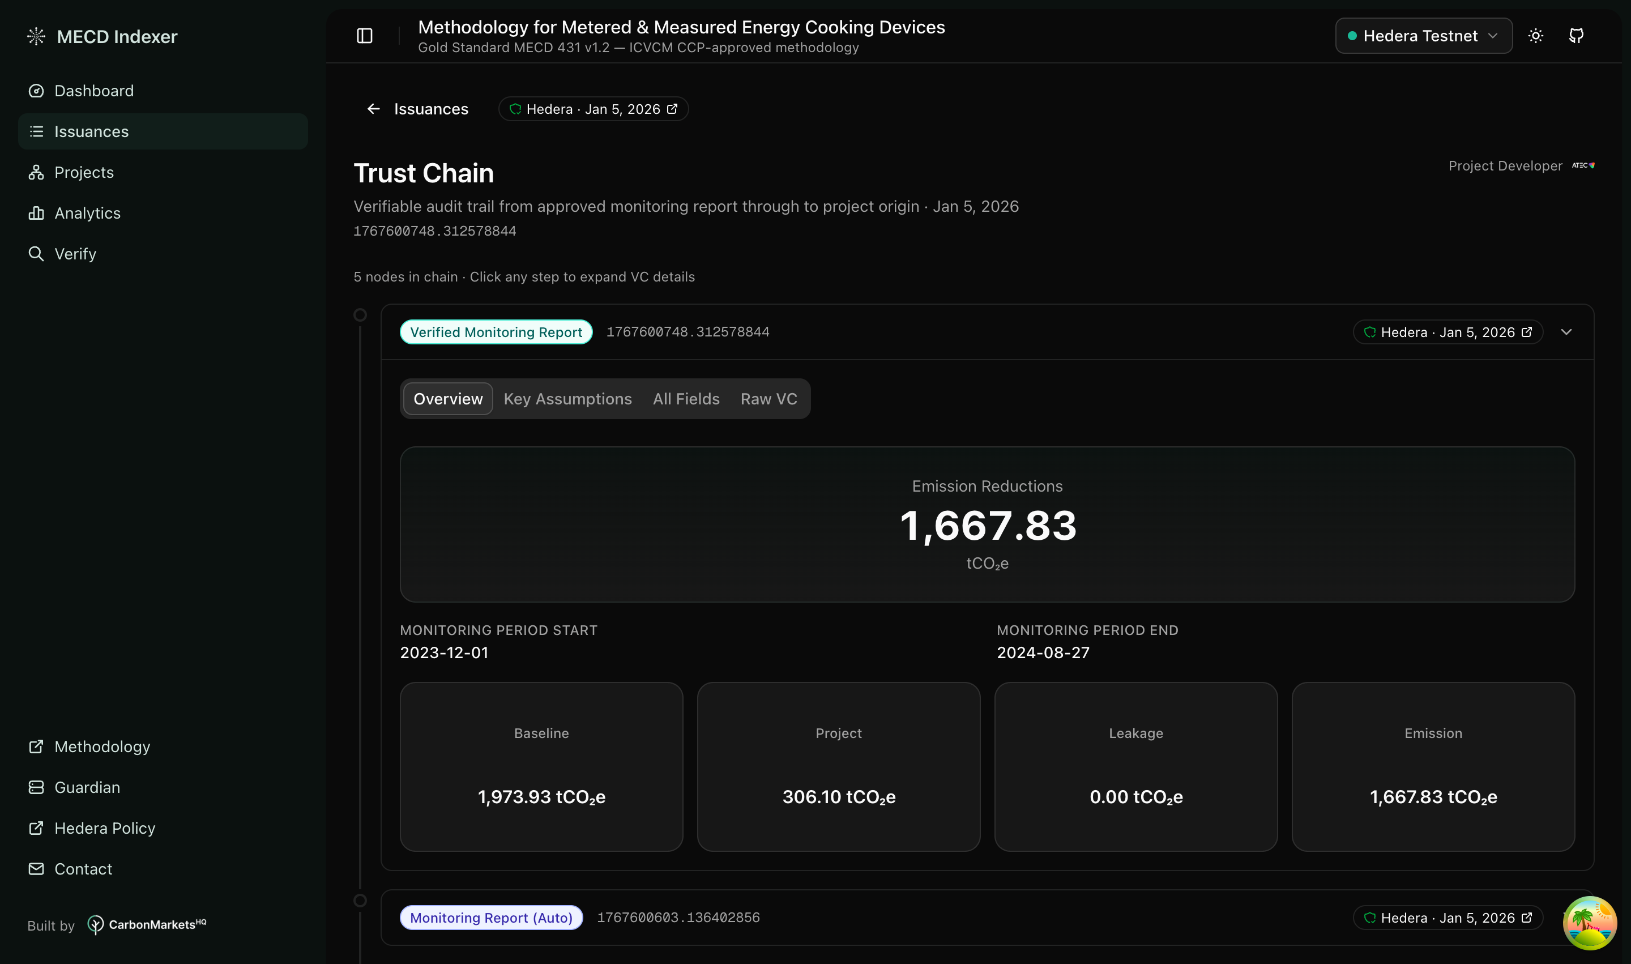The image size is (1631, 964).
Task: Open the Hedera Testnet network dropdown
Action: 1423,36
